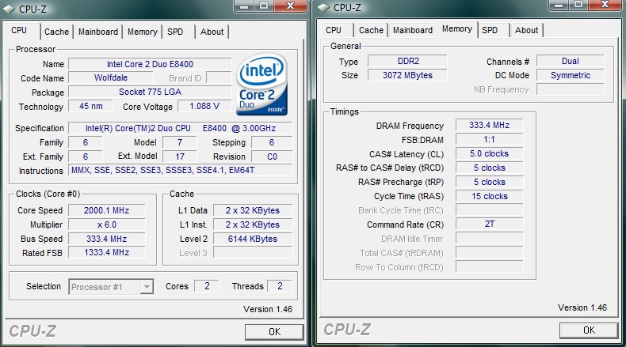Close the right CPU-Z window

pos(605,6)
